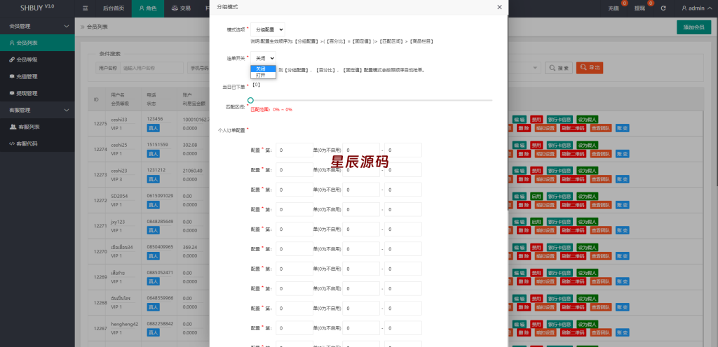Click phone number 15151559 in the table
The height and width of the screenshot is (347, 718).
point(158,146)
